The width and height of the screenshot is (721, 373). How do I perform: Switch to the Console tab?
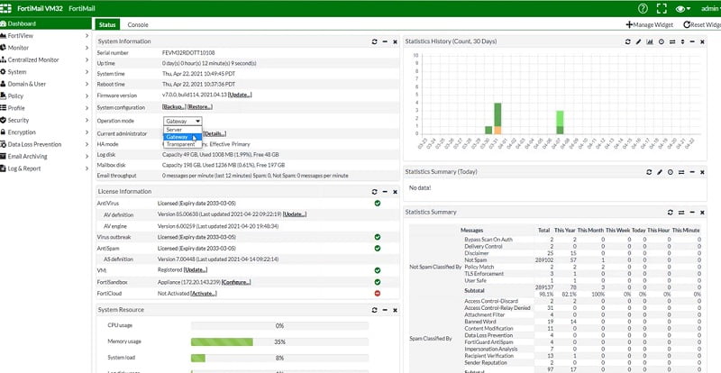click(138, 25)
